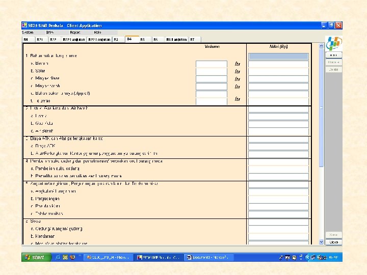Click the 'c. Air Bersih' row label
Image resolution: width=367 pixels, height=275 pixels.
pos(42,131)
